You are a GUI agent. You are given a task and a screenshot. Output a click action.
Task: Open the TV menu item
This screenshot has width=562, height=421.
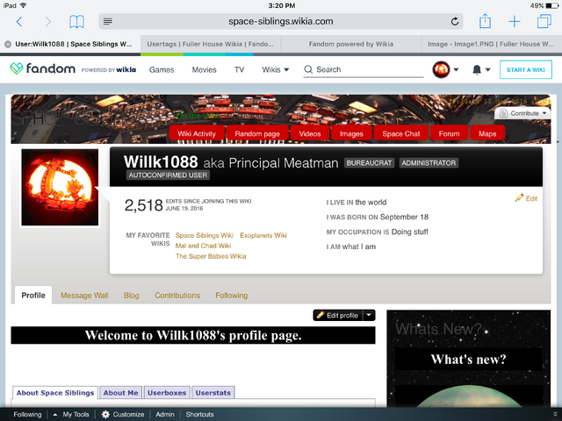tap(239, 70)
